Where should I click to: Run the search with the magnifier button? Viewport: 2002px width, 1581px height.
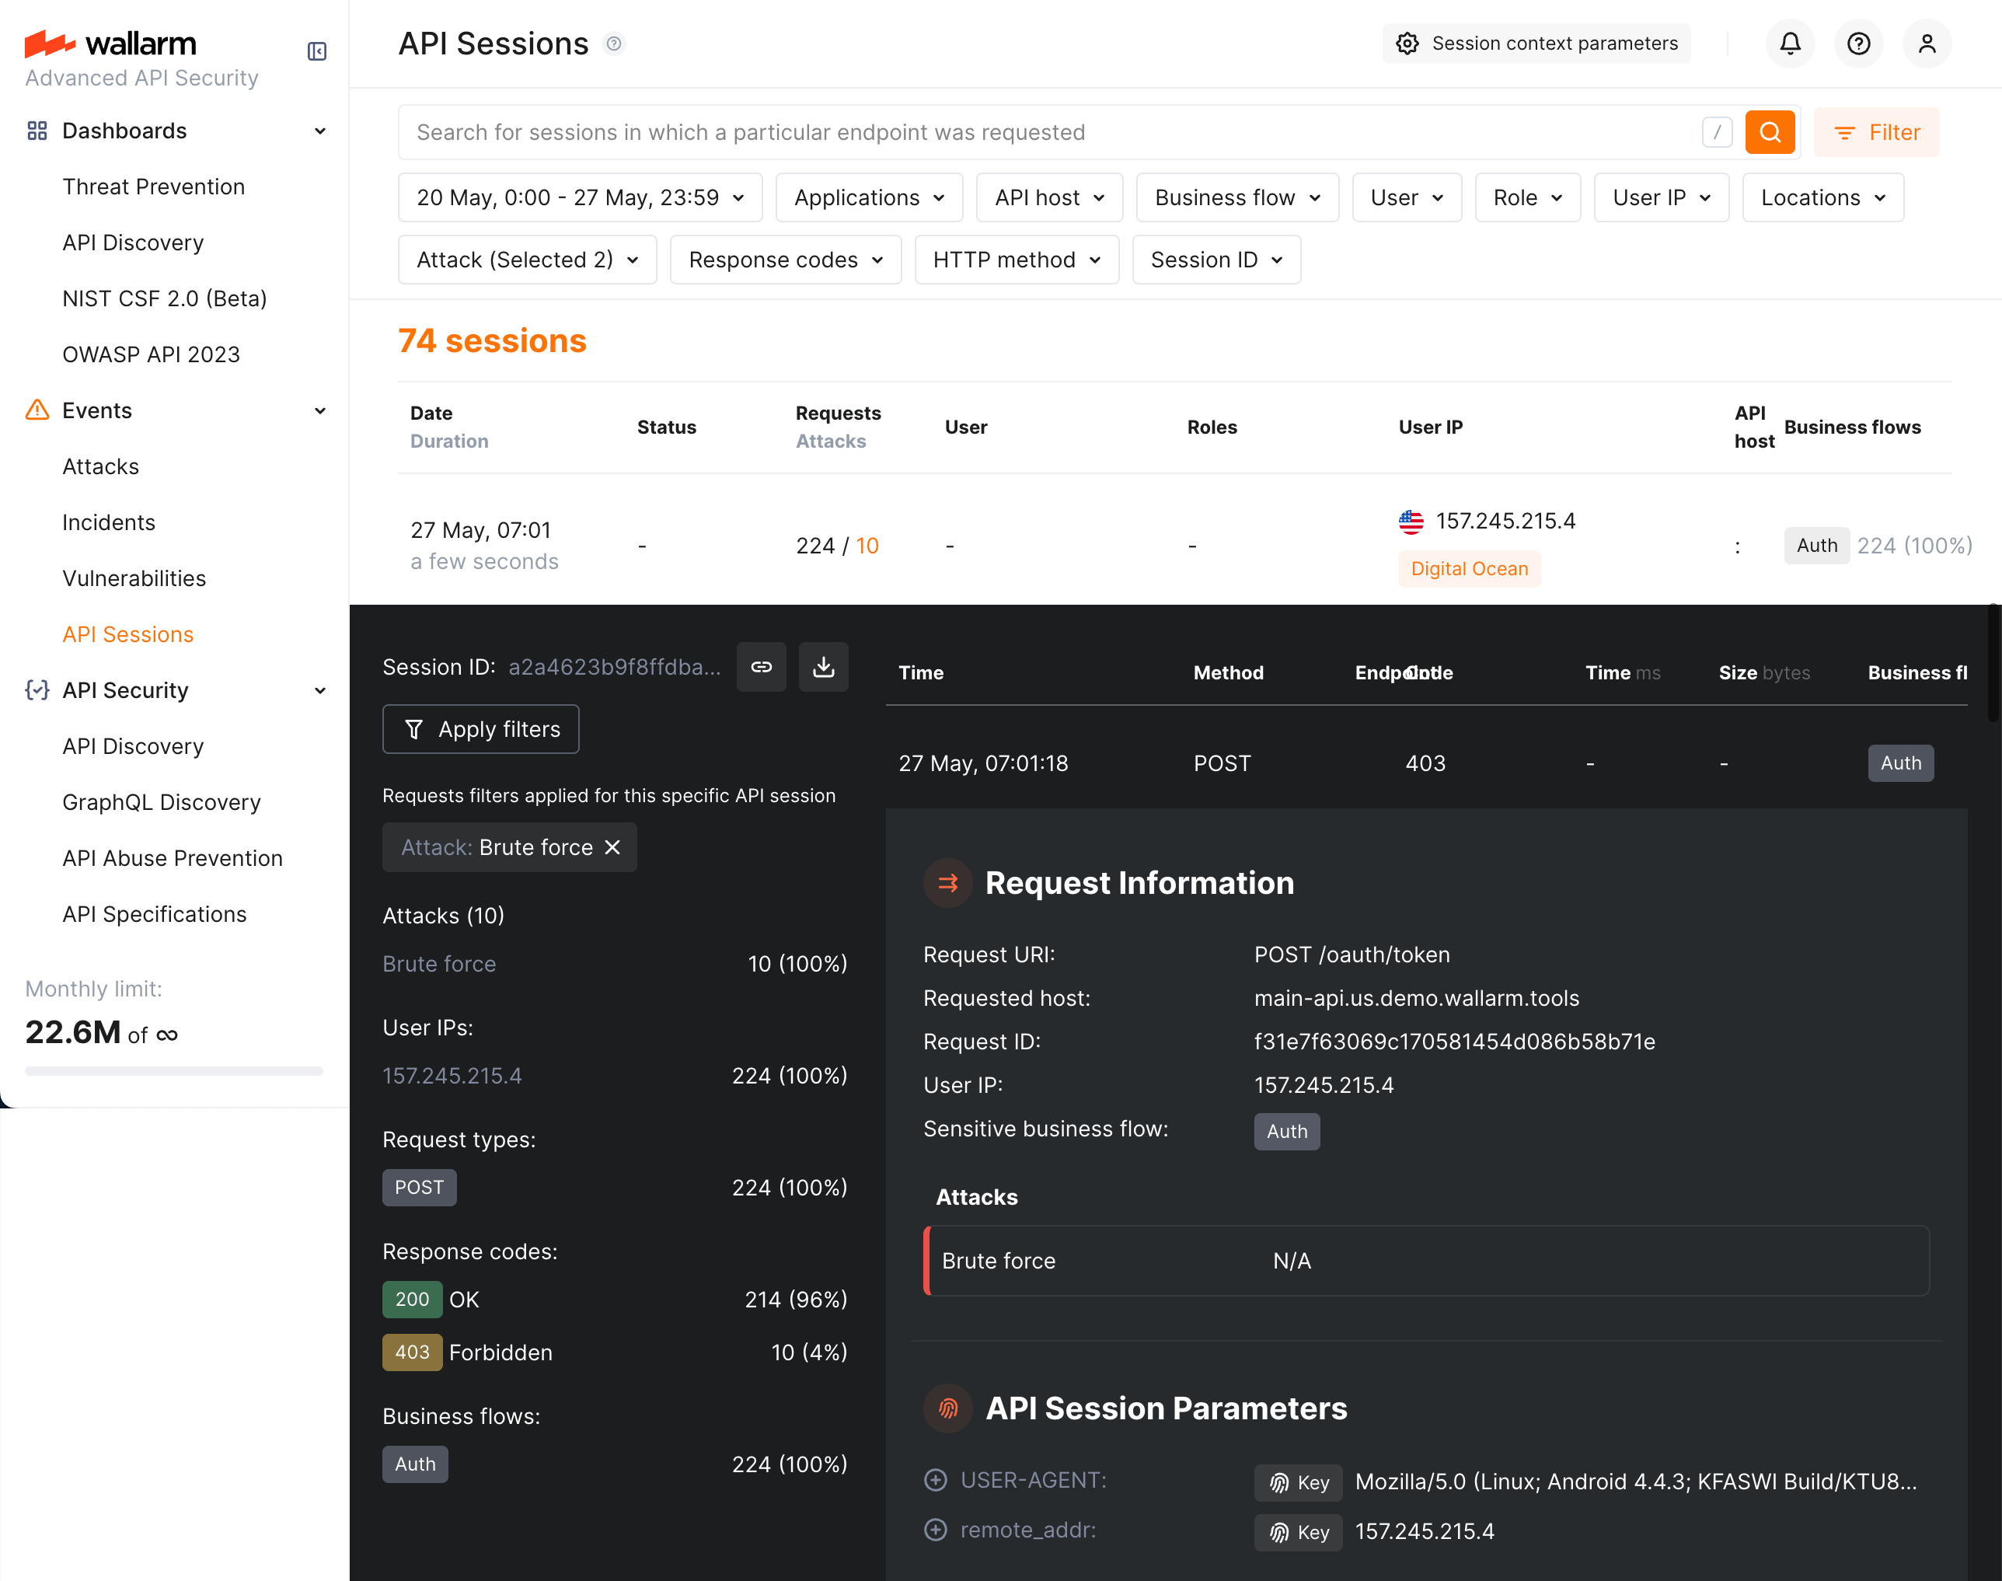[x=1770, y=131]
